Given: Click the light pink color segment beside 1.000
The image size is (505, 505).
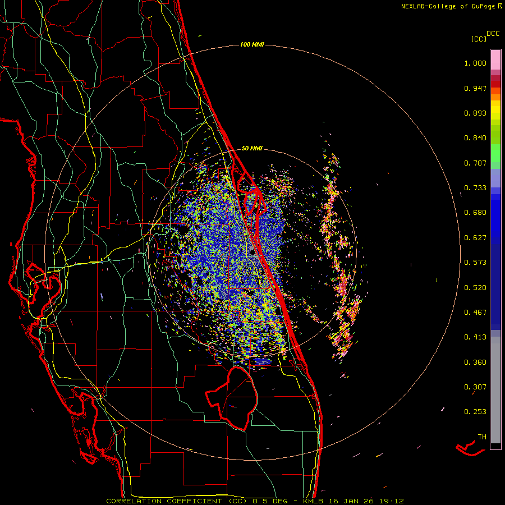Looking at the screenshot, I should (495, 60).
